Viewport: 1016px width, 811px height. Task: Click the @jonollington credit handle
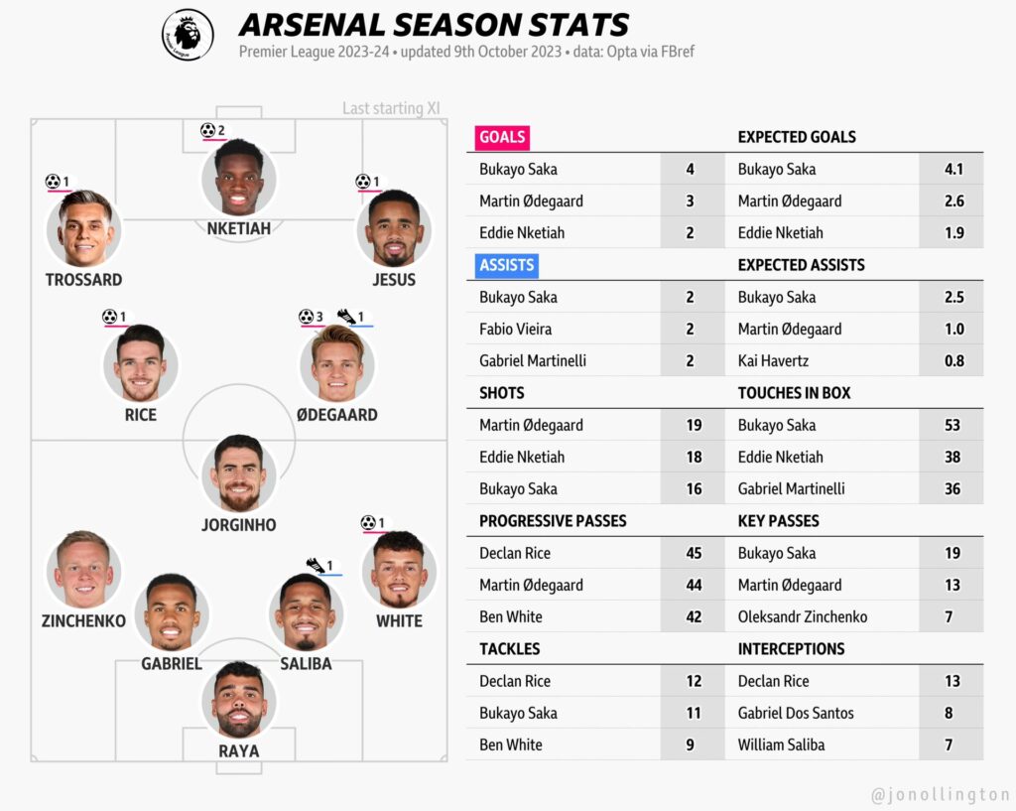tap(941, 794)
